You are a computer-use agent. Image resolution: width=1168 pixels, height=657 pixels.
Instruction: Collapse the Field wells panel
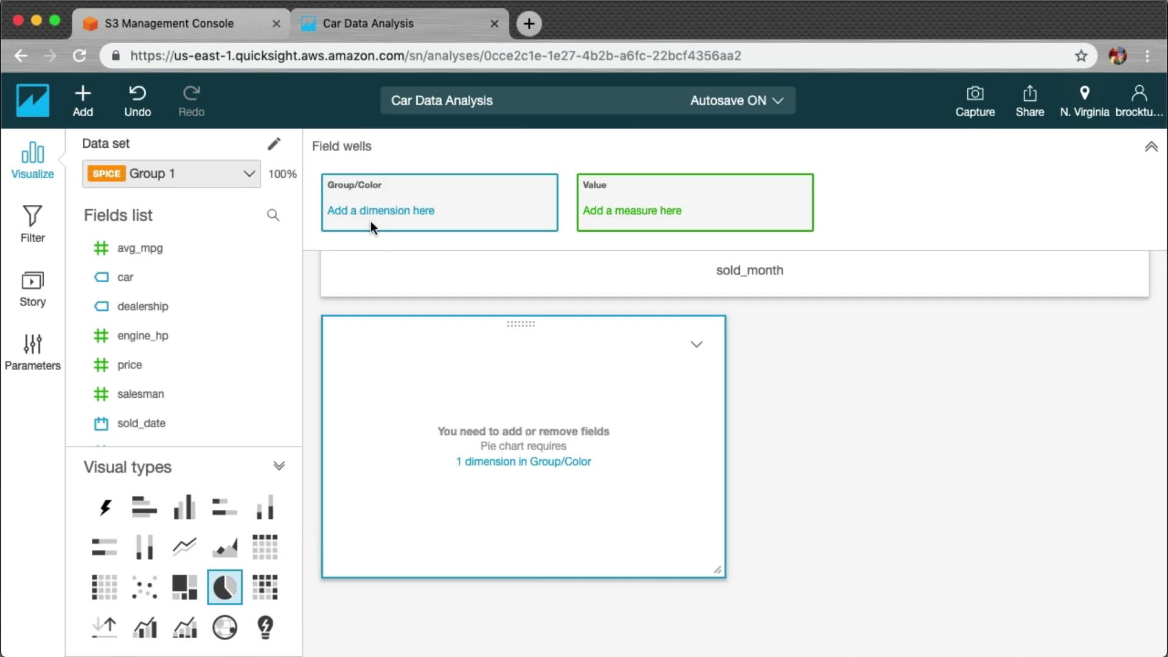click(1151, 147)
